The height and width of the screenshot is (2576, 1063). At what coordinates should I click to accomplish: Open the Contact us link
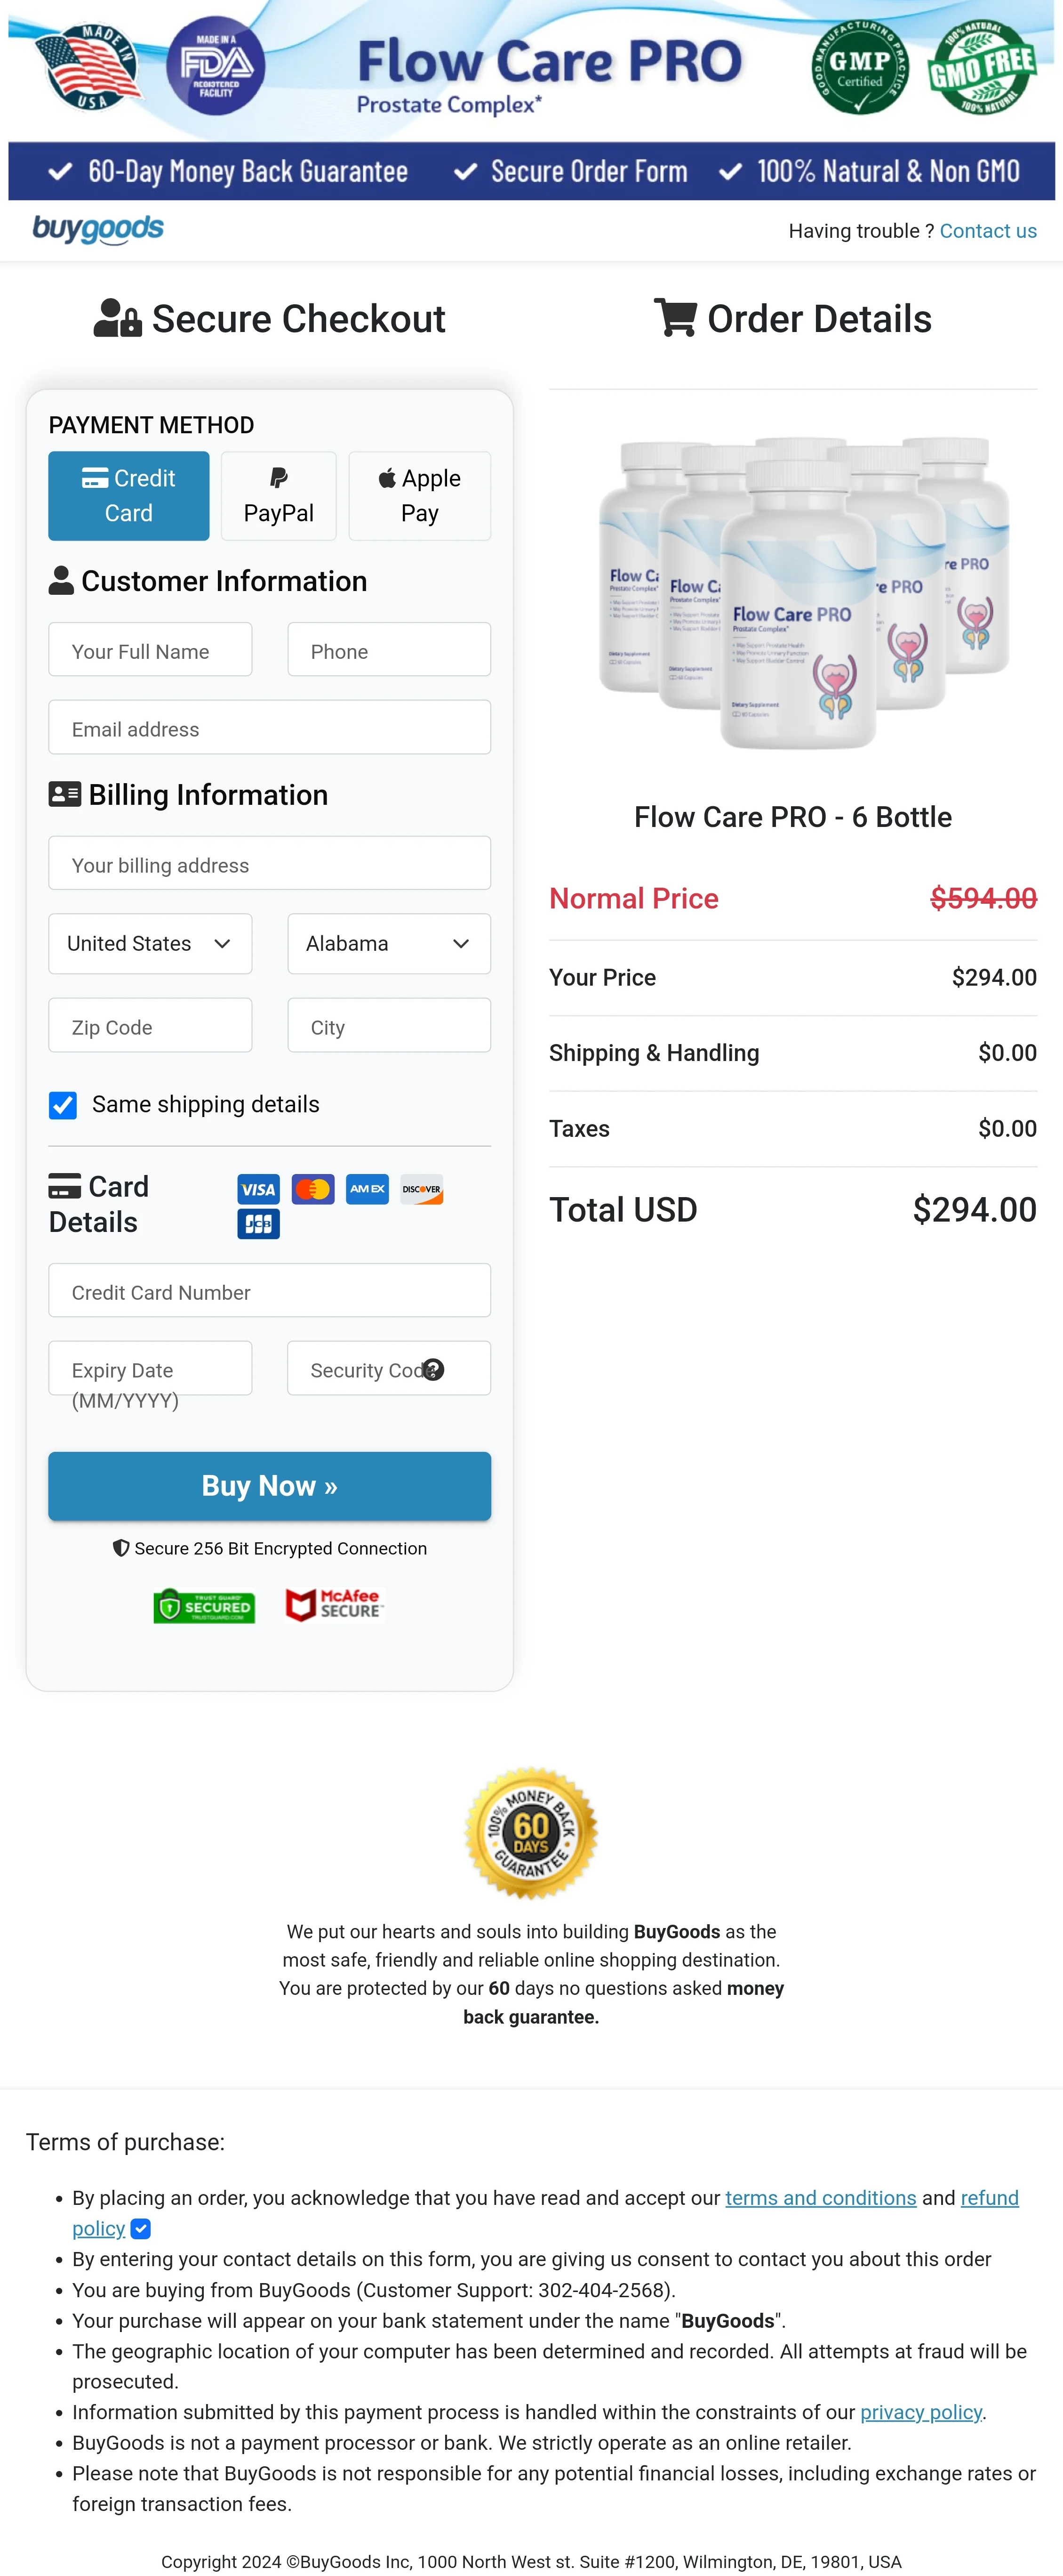pos(988,230)
